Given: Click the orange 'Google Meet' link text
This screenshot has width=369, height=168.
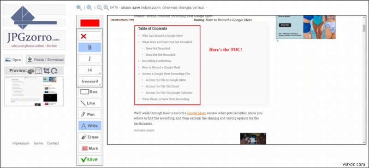Looking at the screenshot, I should click(x=196, y=113).
